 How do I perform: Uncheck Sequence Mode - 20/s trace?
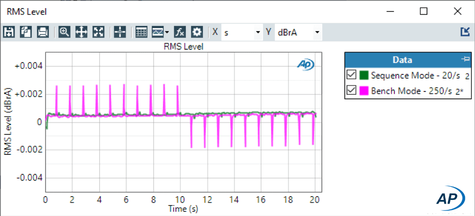click(351, 75)
